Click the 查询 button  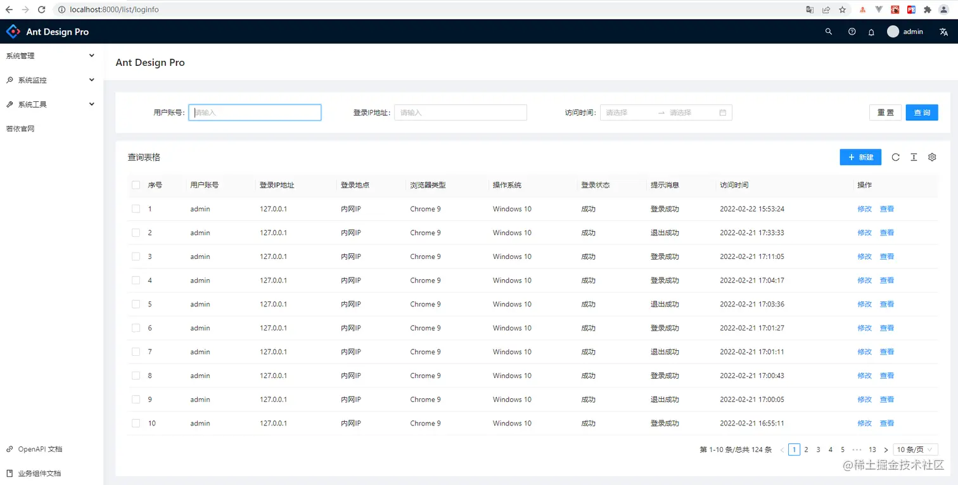(x=922, y=113)
